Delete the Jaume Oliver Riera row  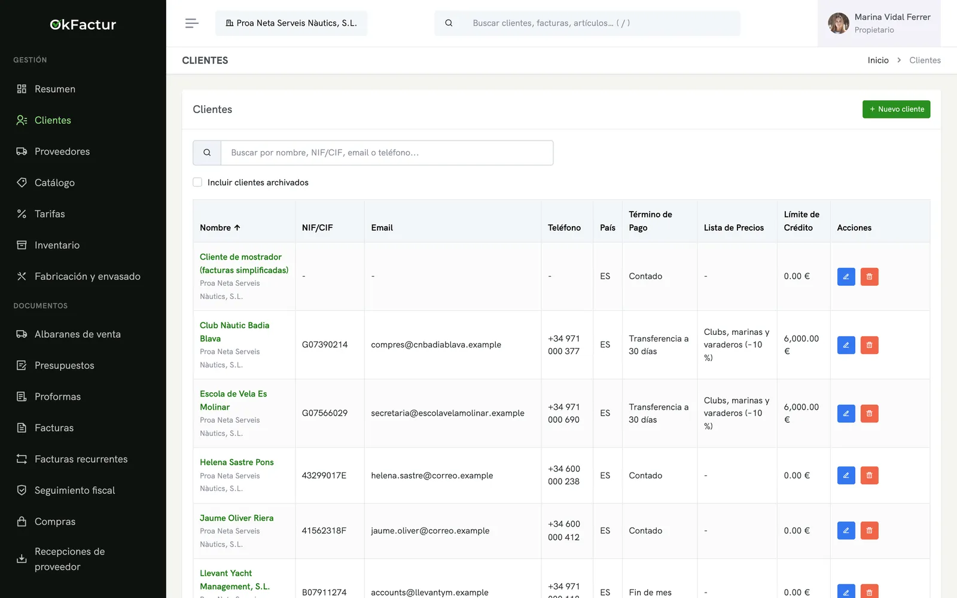(x=869, y=530)
